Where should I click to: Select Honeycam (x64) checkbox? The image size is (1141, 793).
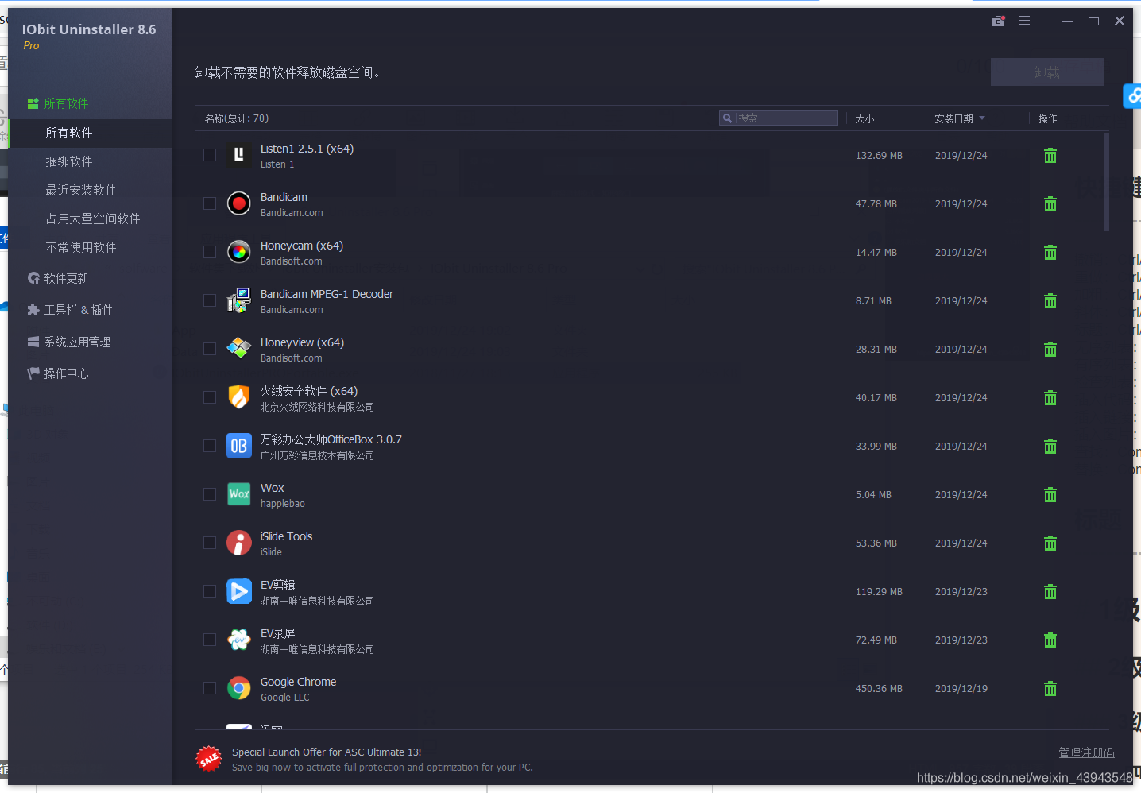click(x=210, y=252)
